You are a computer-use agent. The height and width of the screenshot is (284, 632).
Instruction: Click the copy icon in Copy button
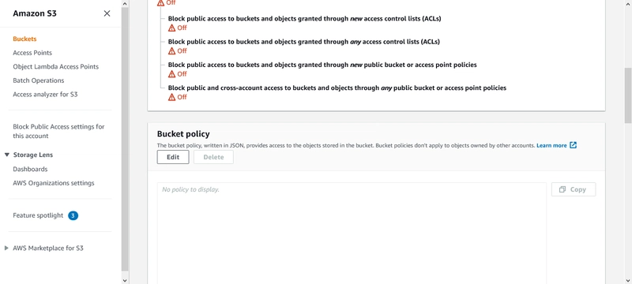pyautogui.click(x=563, y=189)
